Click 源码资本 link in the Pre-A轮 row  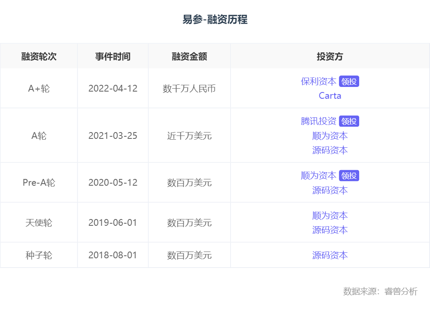(330, 190)
